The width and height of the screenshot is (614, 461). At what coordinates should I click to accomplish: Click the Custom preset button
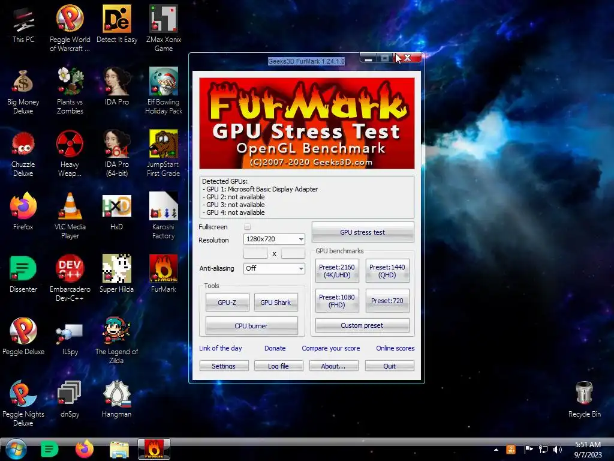(362, 325)
